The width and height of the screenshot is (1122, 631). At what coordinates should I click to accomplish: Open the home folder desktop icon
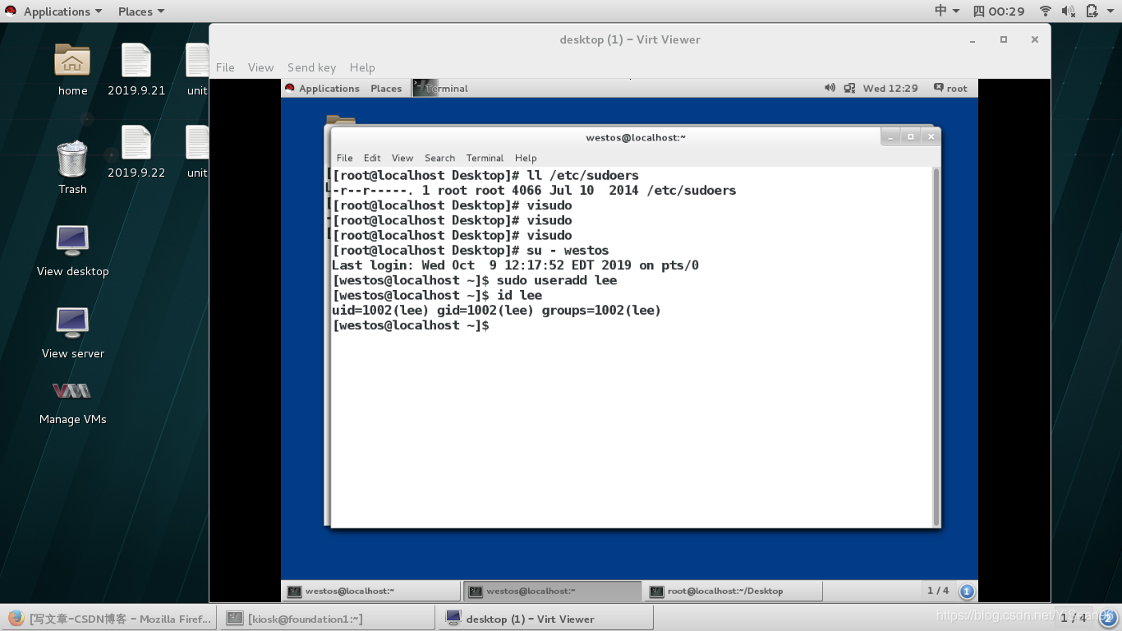[x=72, y=69]
